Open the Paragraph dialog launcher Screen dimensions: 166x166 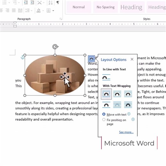tap(61, 19)
